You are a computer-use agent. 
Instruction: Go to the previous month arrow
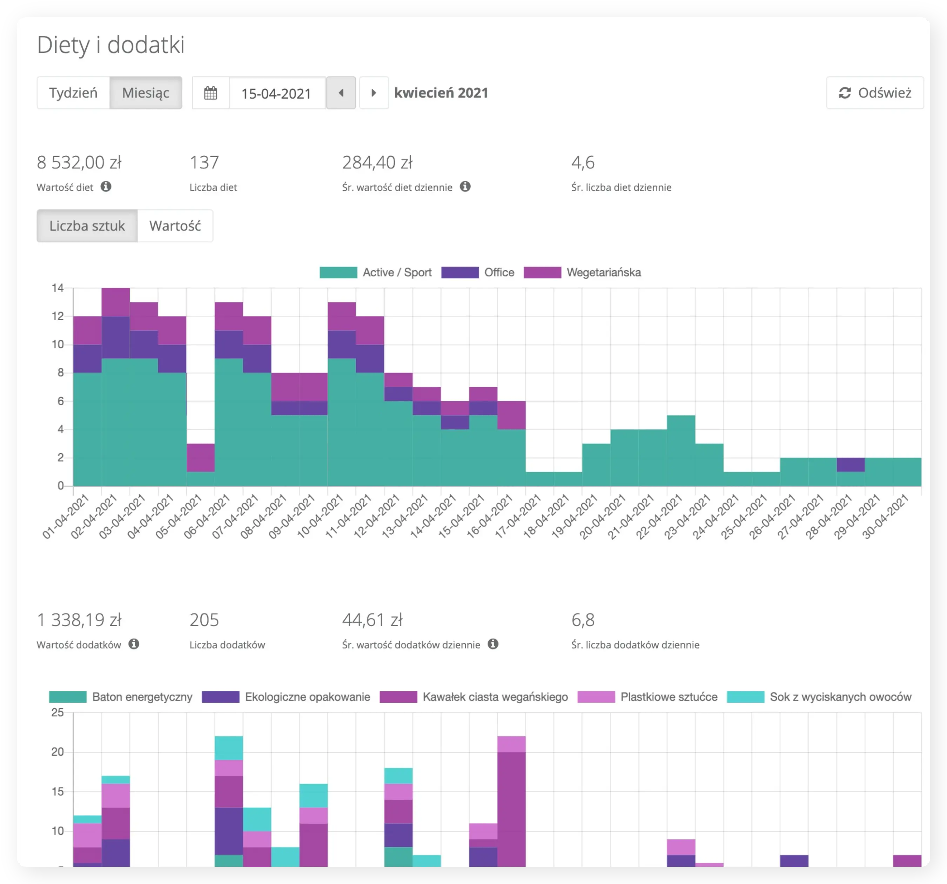(x=341, y=93)
